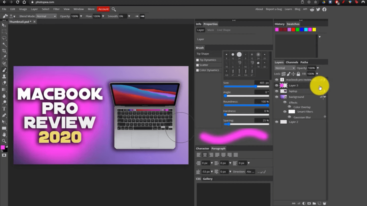Screen dimensions: 367x206
Task: Select the Move tool
Action: pyautogui.click(x=4, y=25)
